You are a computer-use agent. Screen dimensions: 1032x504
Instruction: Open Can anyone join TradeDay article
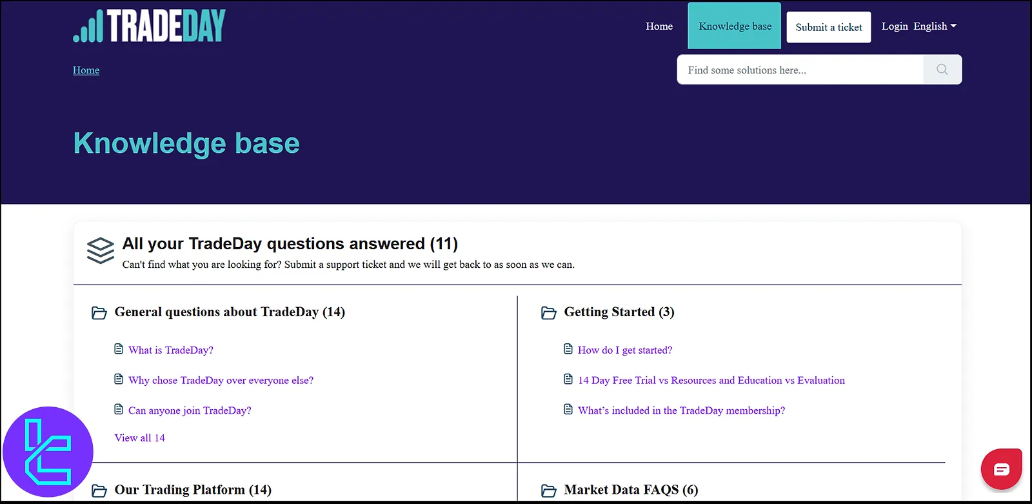190,410
